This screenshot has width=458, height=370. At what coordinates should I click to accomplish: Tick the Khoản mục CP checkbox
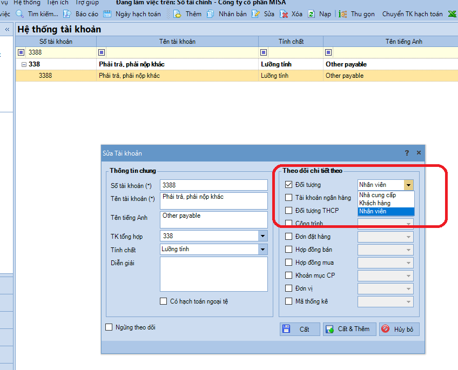click(288, 275)
